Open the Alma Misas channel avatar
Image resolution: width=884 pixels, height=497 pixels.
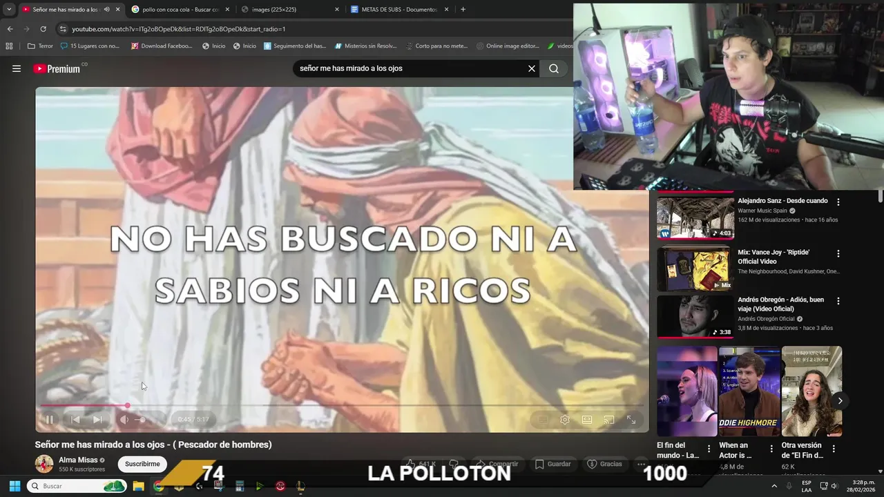(x=44, y=464)
